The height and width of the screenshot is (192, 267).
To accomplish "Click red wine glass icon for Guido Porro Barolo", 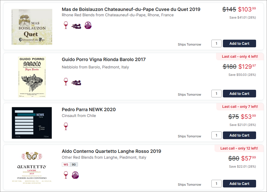I will pyautogui.click(x=66, y=82).
